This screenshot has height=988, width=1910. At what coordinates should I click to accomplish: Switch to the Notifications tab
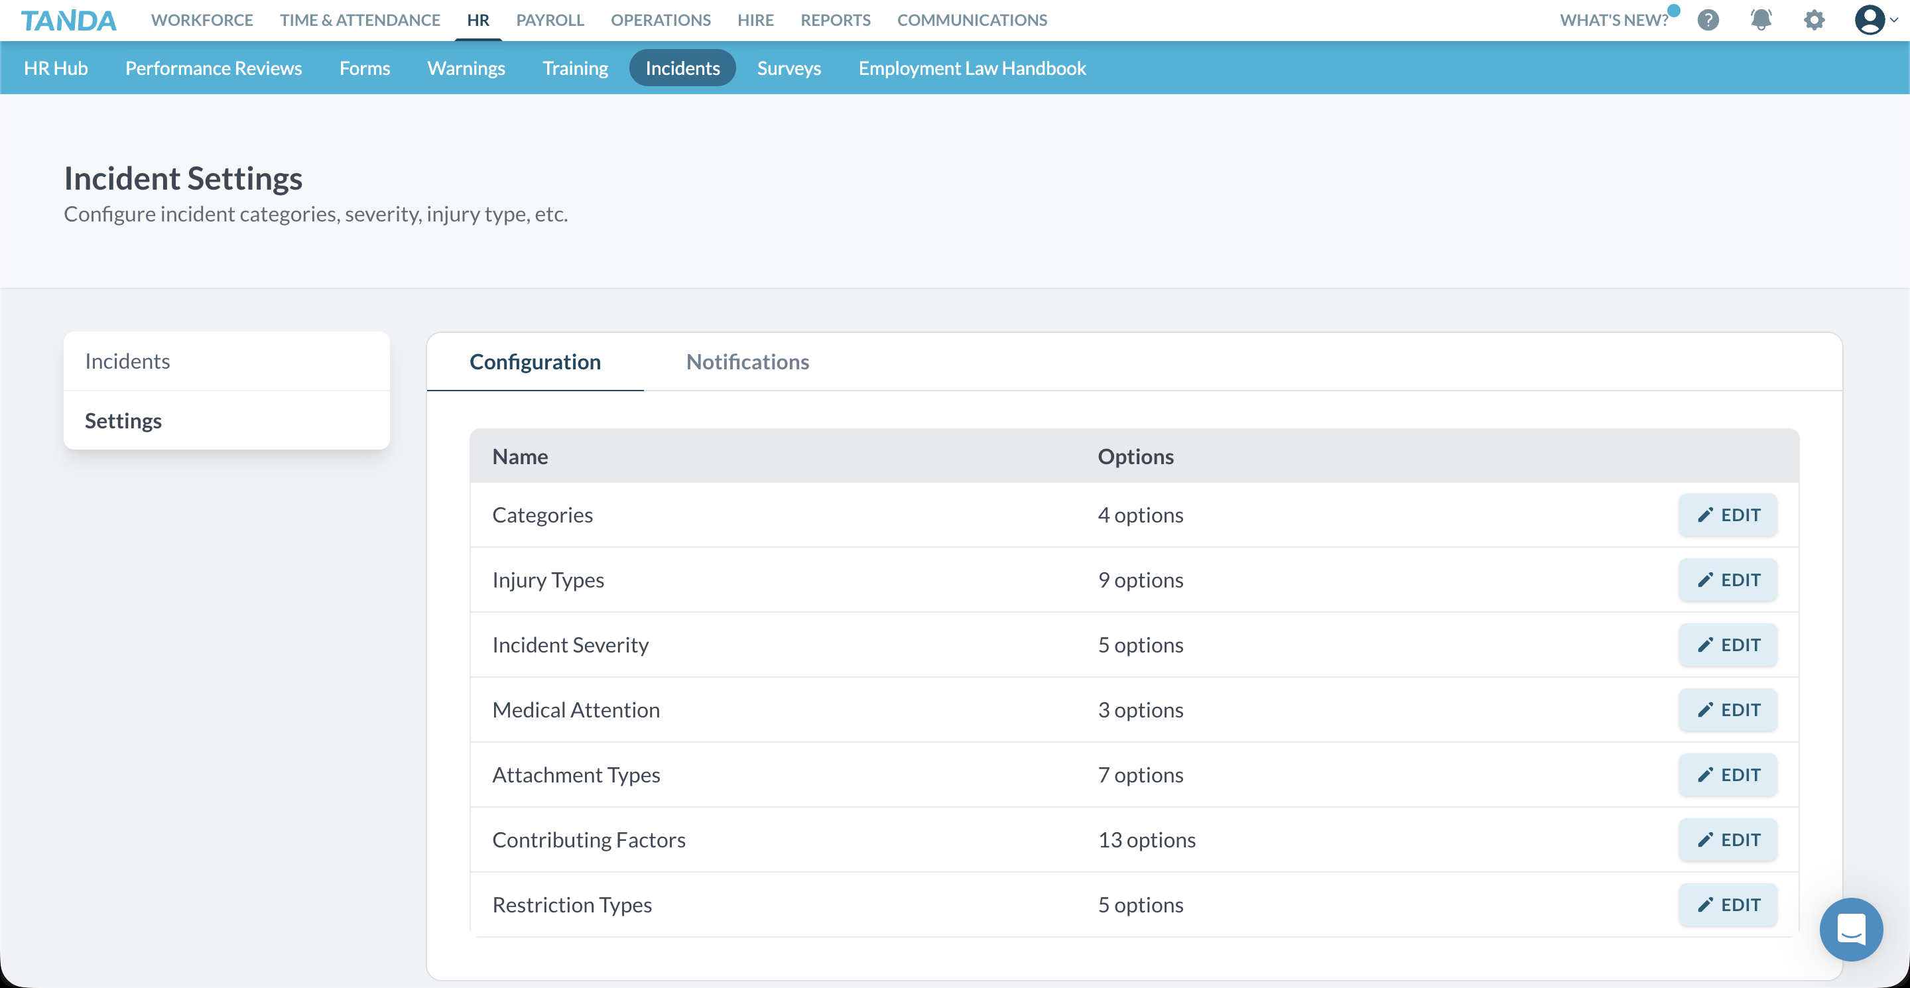pyautogui.click(x=747, y=361)
